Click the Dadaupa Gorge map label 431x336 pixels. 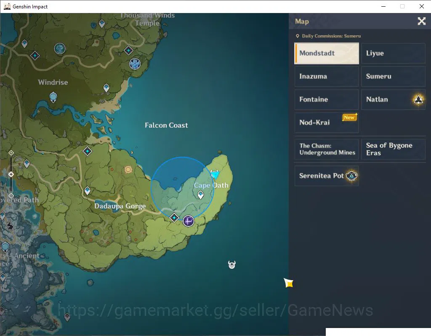click(120, 206)
